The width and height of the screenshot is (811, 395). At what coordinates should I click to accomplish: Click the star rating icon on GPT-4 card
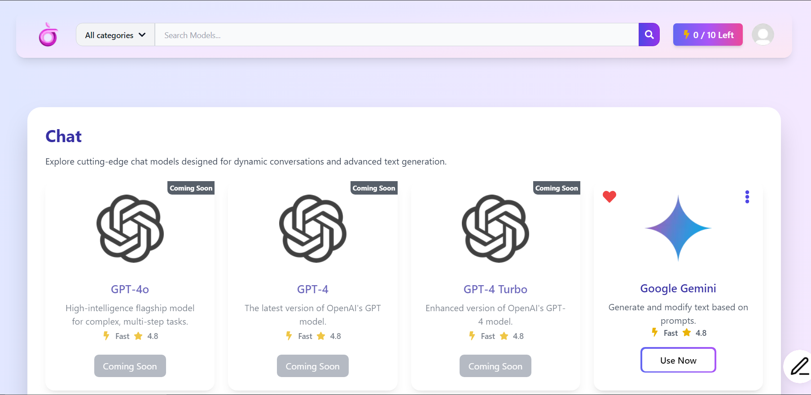point(321,336)
